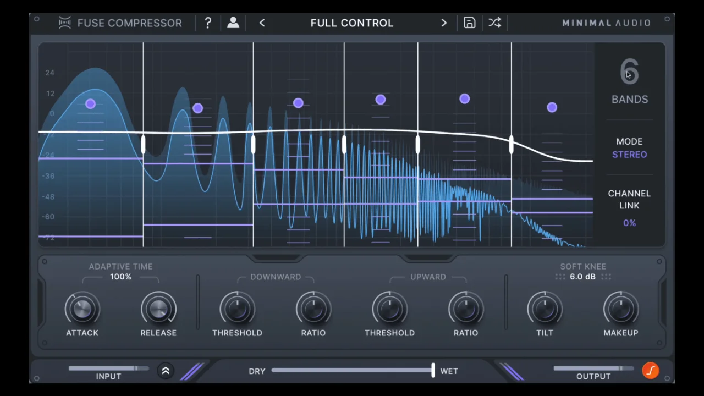704x396 pixels.
Task: Click the 6 bands count number
Action: 630,71
